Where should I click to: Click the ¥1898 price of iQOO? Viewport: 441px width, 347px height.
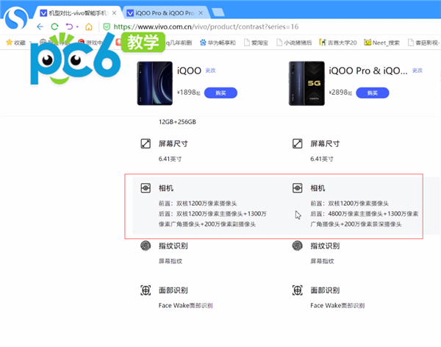click(x=188, y=93)
